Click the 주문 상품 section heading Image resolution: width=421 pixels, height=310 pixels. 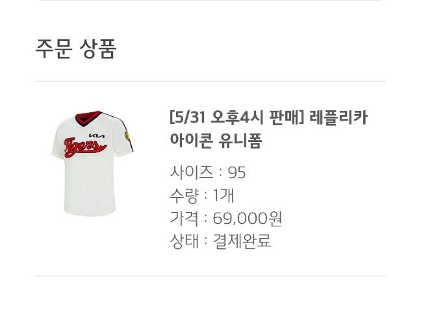pyautogui.click(x=76, y=49)
